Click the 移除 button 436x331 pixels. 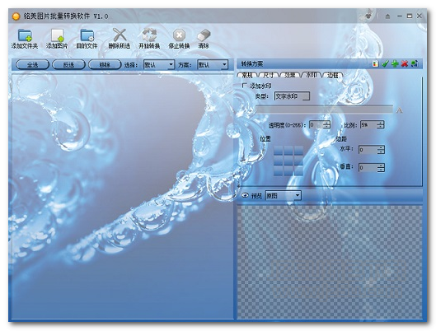click(105, 65)
